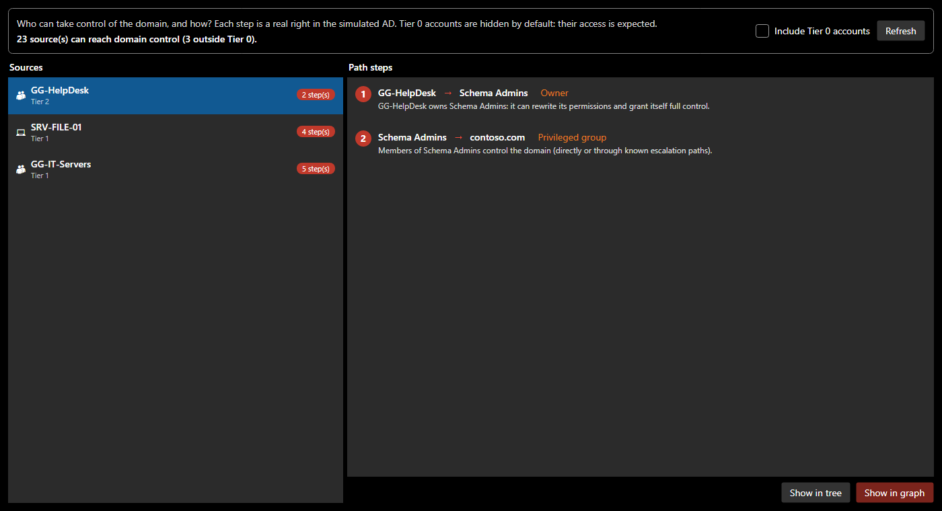Click the "Tier 1" label under SRV-FILE-01
Viewport: 942px width, 511px height.
click(x=40, y=139)
